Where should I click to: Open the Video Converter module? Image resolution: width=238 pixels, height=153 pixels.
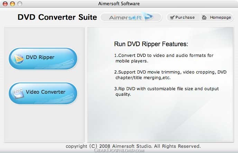43,93
